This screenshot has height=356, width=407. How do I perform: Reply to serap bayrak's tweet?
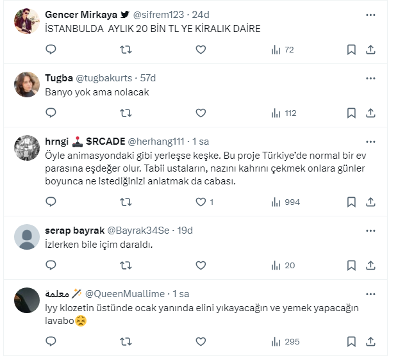click(x=52, y=265)
